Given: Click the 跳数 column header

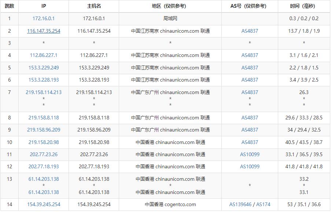Looking at the screenshot, I should click(x=9, y=6).
